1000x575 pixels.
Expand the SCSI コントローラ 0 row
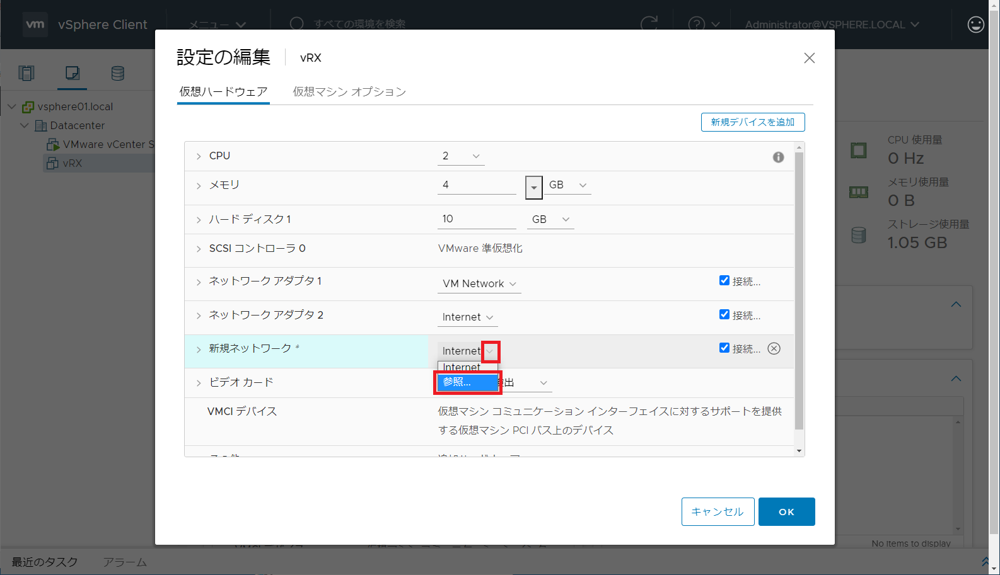tap(199, 249)
